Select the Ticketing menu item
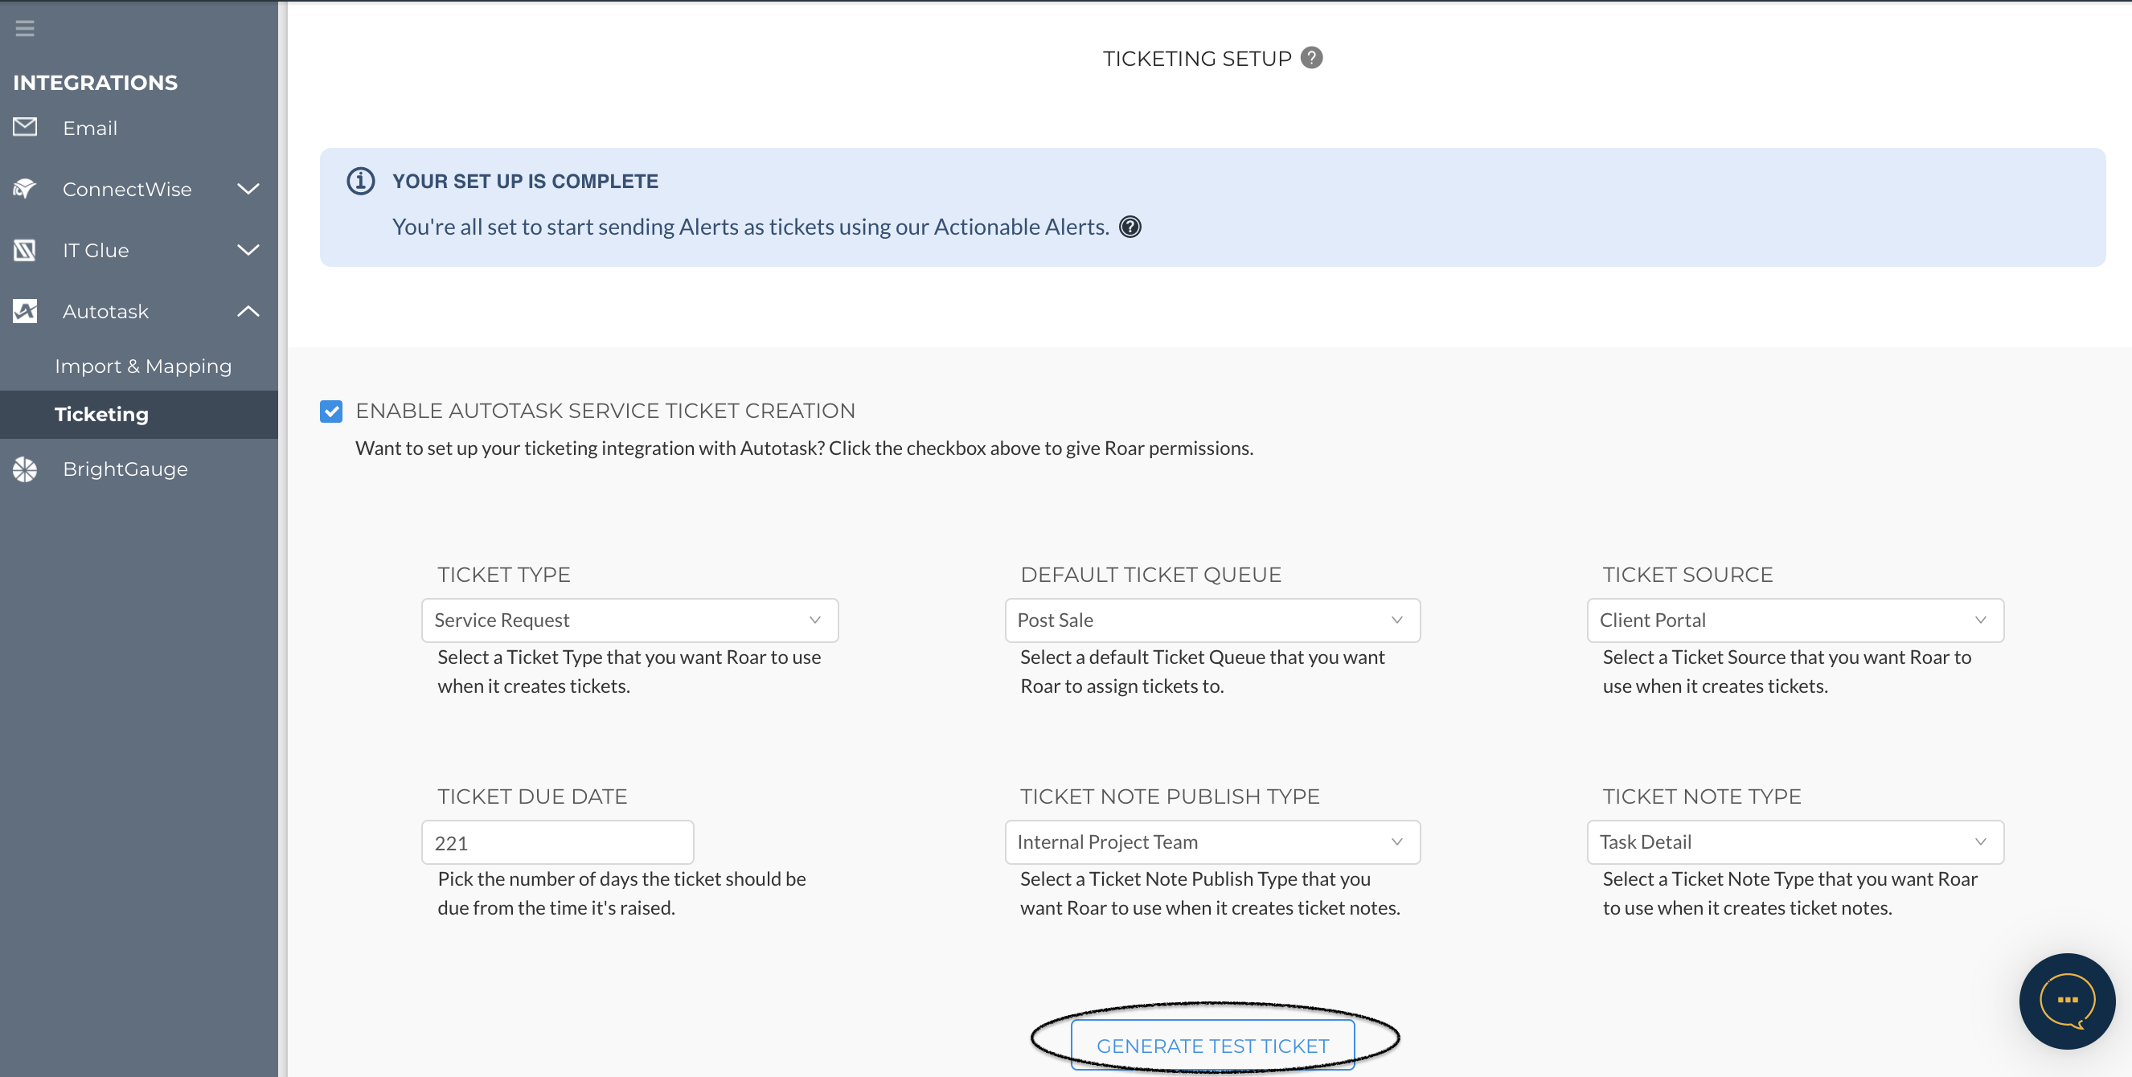This screenshot has height=1077, width=2132. click(102, 415)
